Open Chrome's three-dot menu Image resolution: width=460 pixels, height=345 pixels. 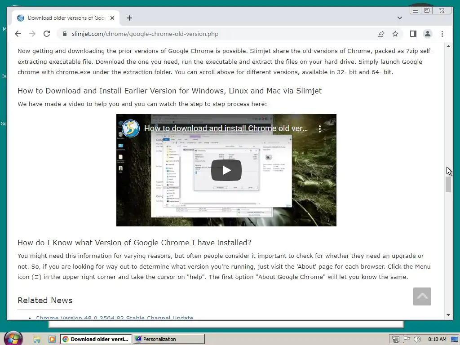[x=442, y=34]
